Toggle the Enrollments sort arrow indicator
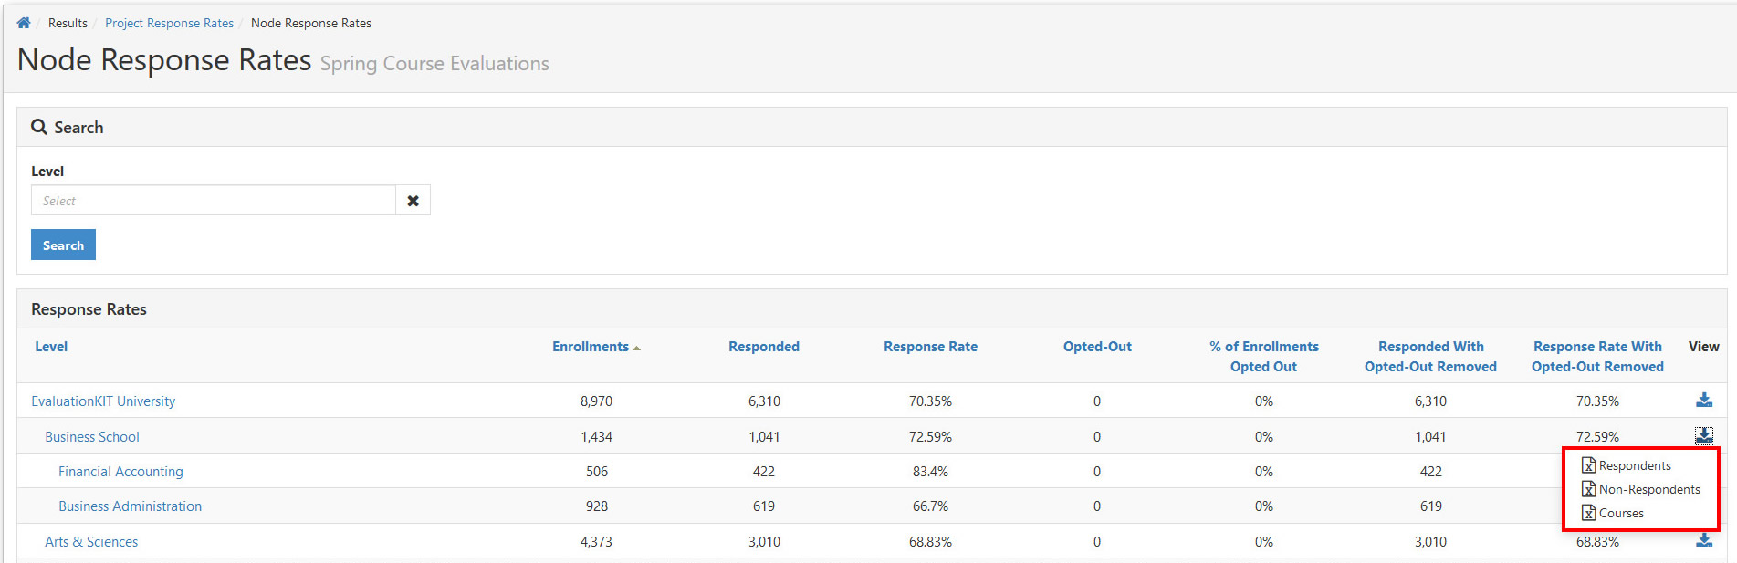The image size is (1737, 563). click(636, 349)
